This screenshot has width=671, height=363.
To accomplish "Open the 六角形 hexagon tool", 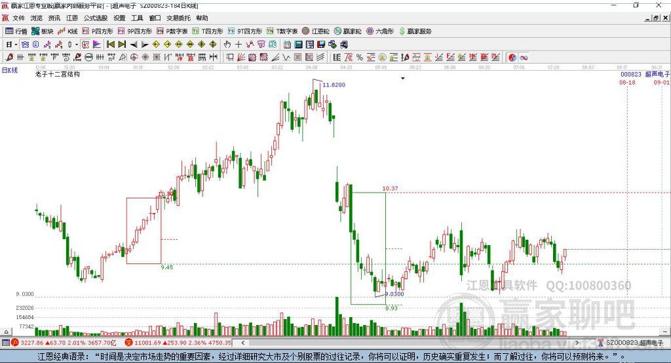I will 380,31.
